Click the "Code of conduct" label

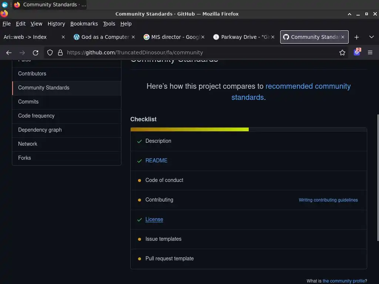164,180
